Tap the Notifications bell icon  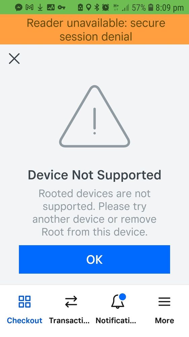[x=118, y=301]
